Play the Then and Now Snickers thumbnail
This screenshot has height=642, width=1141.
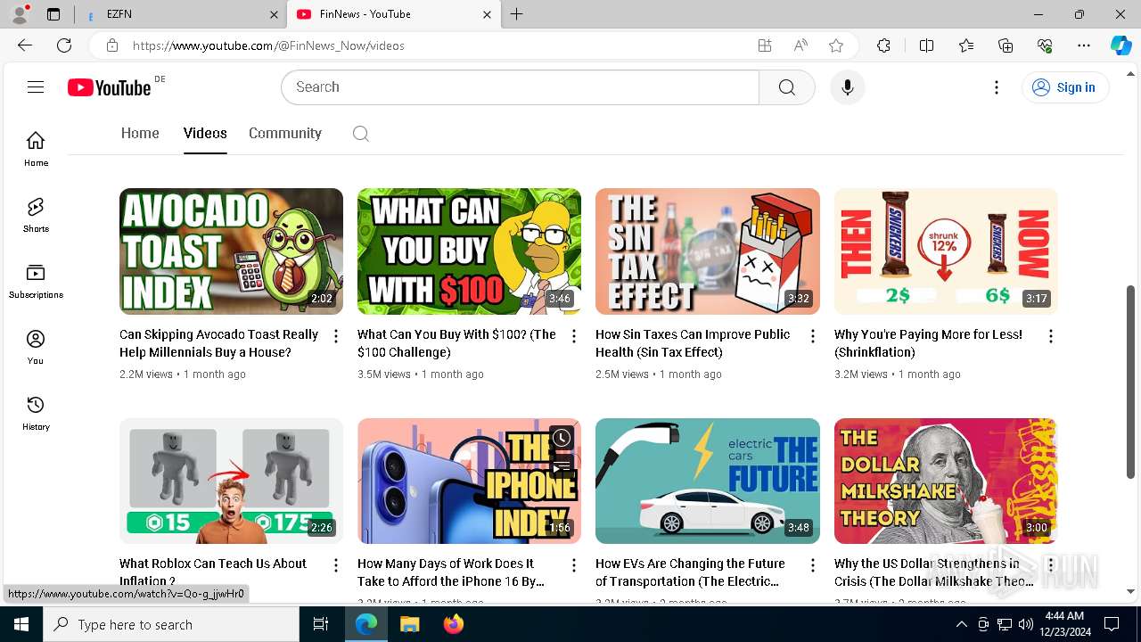tap(946, 251)
